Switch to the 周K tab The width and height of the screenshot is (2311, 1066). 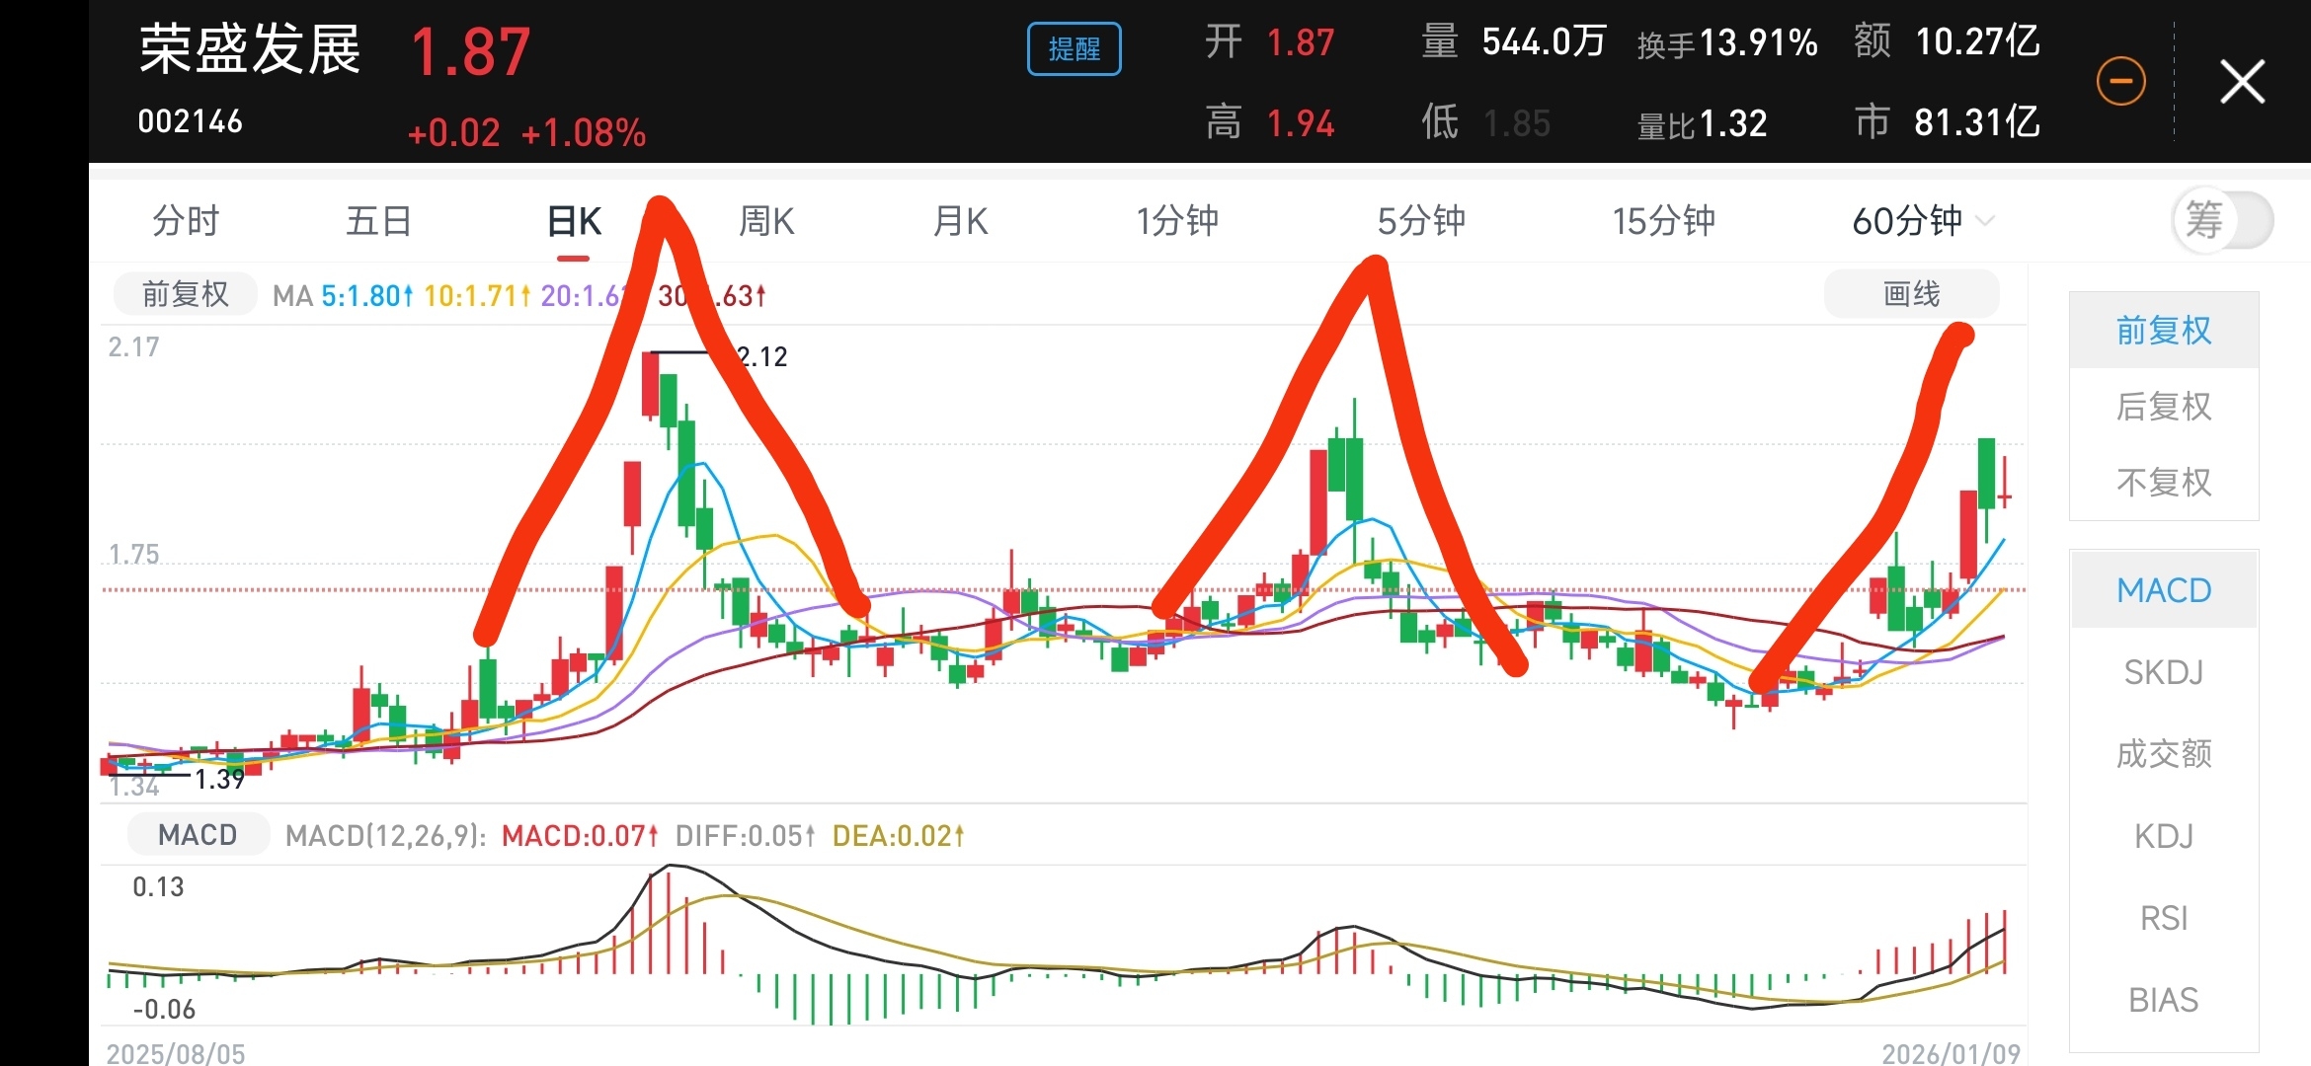pos(766,221)
